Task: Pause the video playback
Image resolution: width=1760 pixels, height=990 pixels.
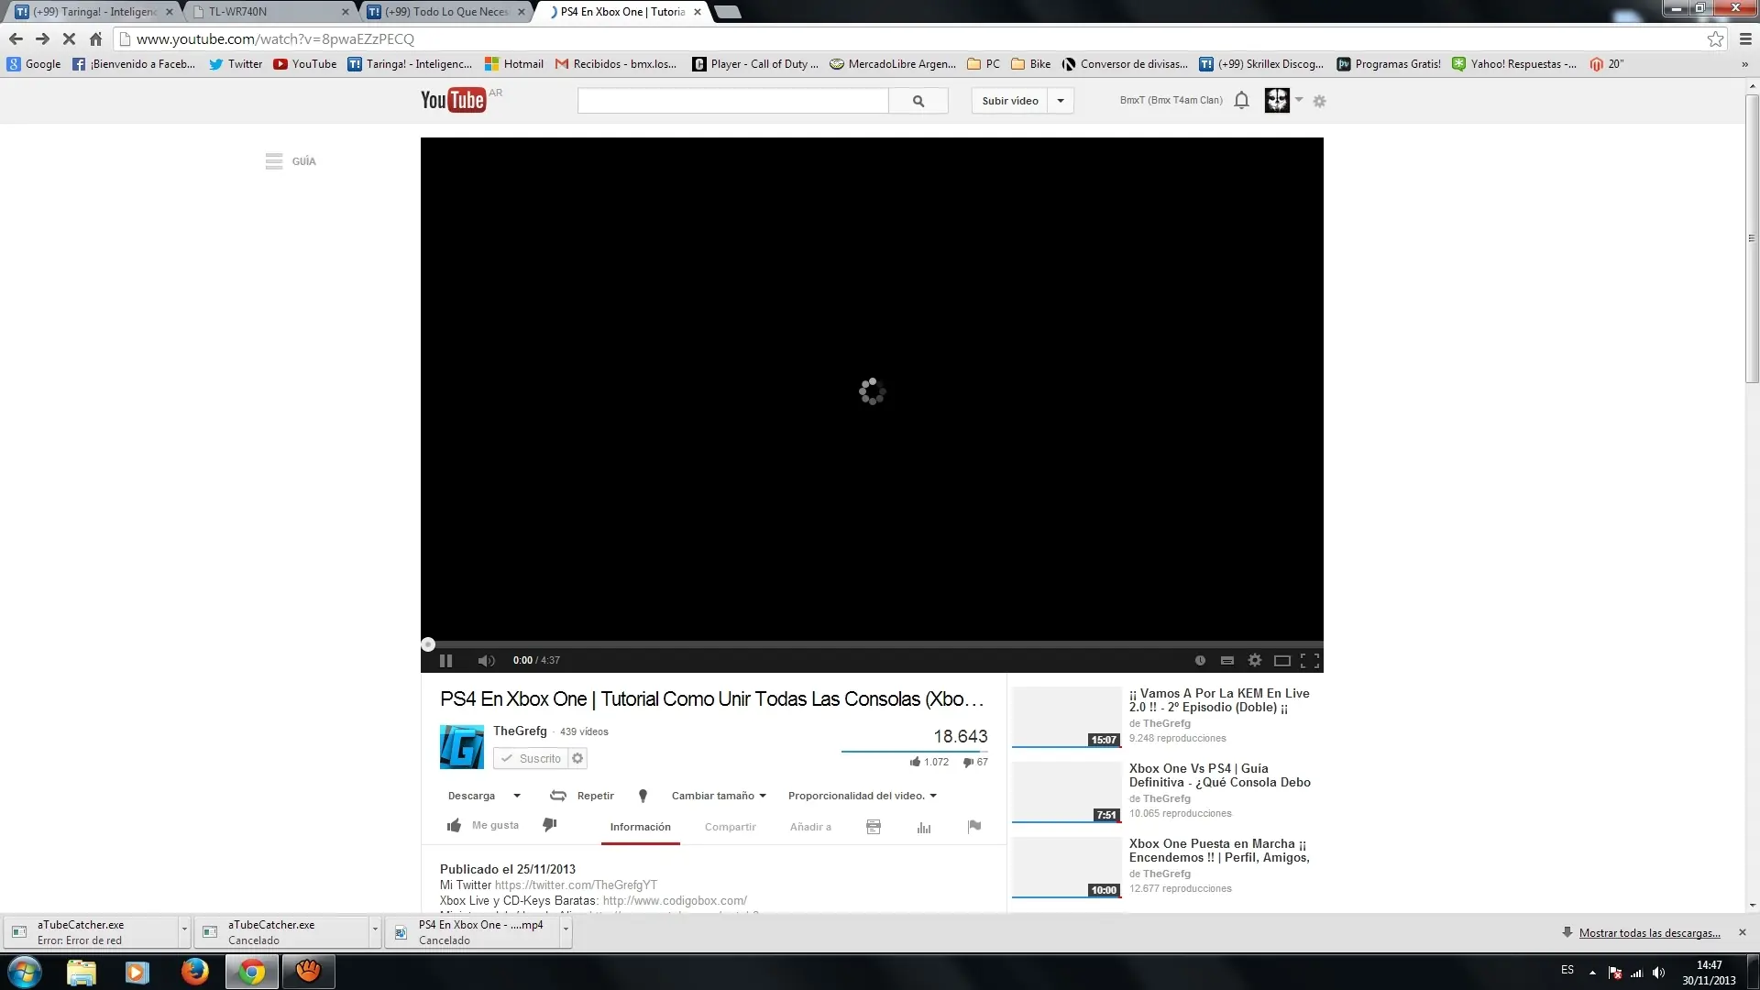Action: pyautogui.click(x=446, y=660)
